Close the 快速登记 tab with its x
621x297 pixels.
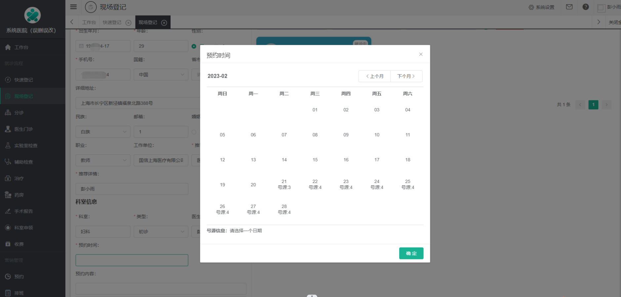(129, 22)
